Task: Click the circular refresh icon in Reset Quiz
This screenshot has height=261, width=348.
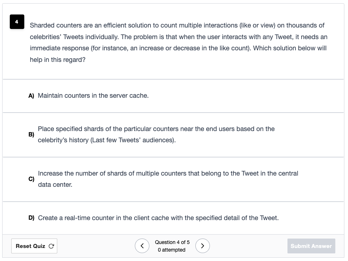Action: point(51,246)
